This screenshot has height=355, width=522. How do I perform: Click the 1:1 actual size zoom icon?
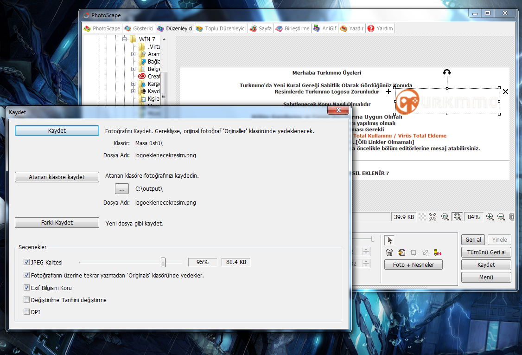[445, 217]
